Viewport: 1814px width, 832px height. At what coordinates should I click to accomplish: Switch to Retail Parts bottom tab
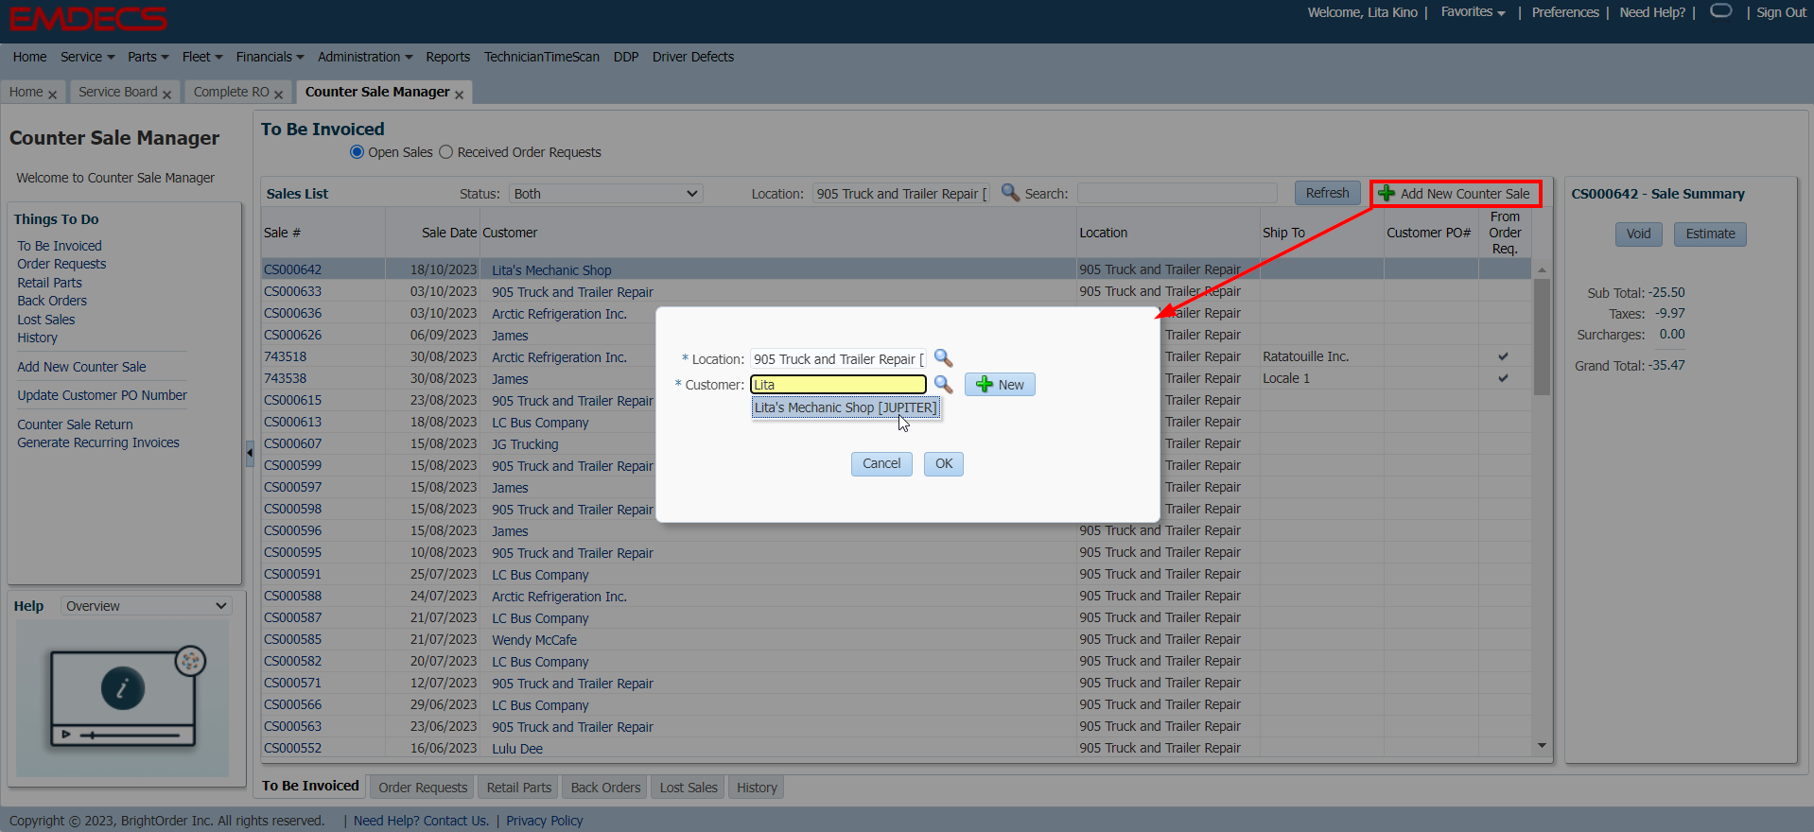click(x=519, y=788)
